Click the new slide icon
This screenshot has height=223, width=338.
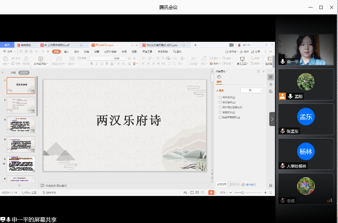click(59, 59)
